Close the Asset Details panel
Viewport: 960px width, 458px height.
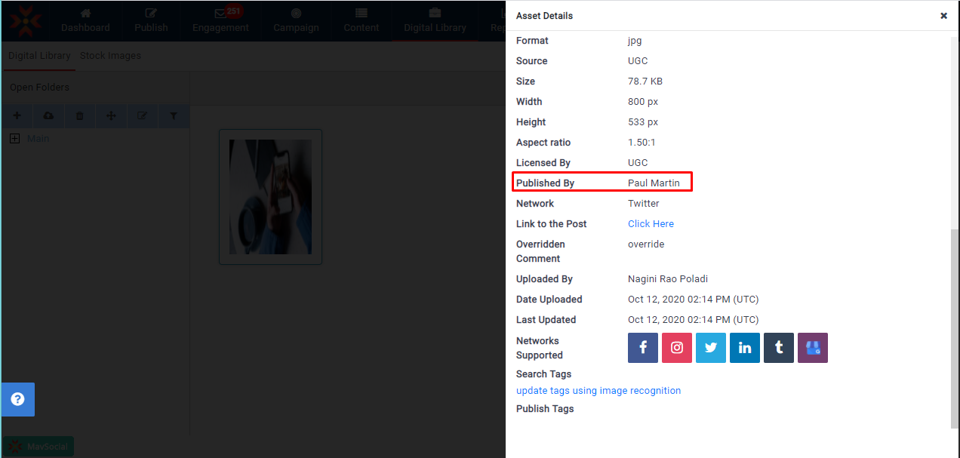point(943,16)
